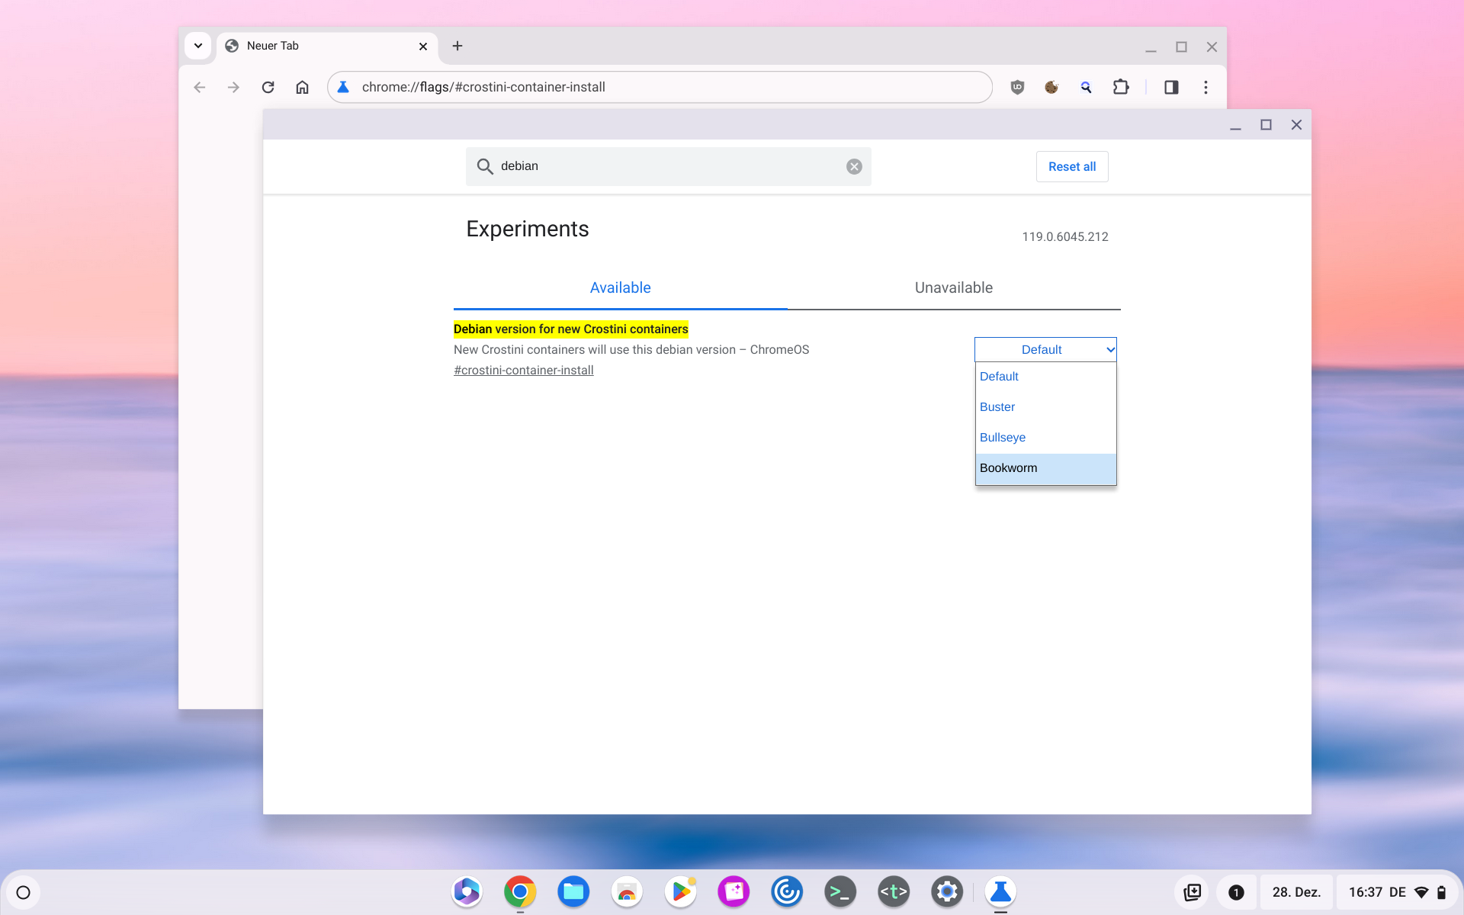Open the home page in Chrome
Viewport: 1464px width, 915px height.
[302, 87]
